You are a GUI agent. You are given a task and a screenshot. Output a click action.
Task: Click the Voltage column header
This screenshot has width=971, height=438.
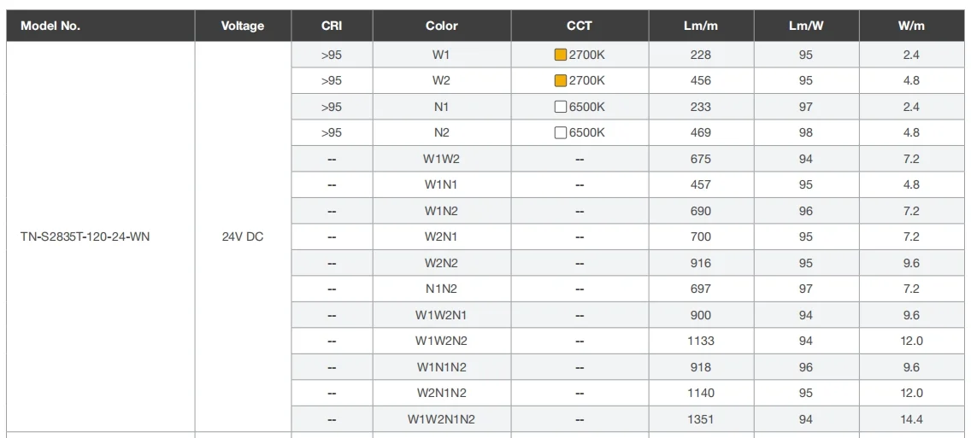tap(243, 26)
